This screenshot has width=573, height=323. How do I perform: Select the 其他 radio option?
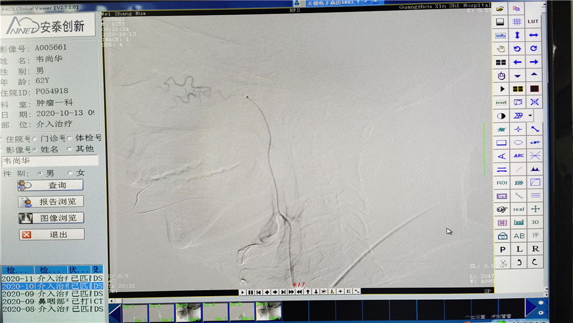[69, 149]
